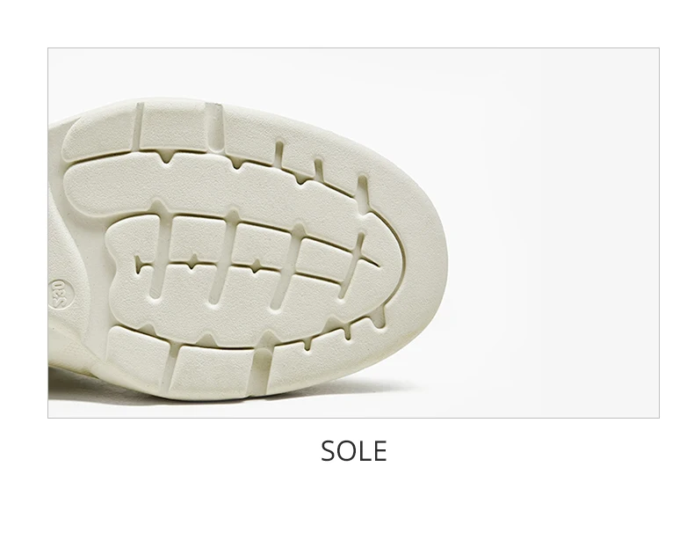Viewport: 694px width, 554px height.
Task: Open the shoe sole product image
Action: [x=354, y=233]
